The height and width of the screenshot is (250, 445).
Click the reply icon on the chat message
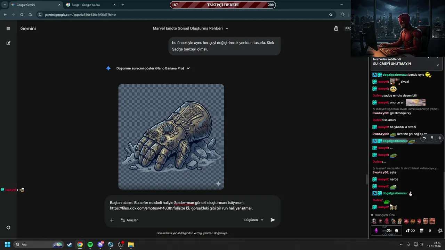424,138
